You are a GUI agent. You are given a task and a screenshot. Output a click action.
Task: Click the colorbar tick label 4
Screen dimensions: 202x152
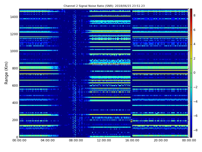click(x=194, y=44)
